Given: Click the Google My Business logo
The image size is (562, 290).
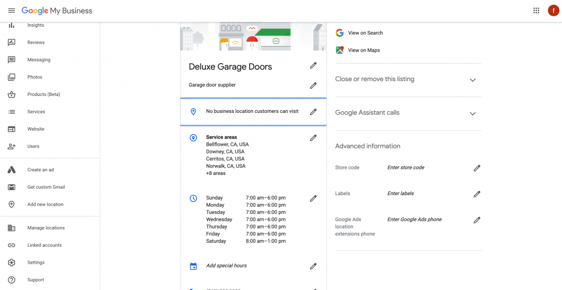Looking at the screenshot, I should (57, 11).
